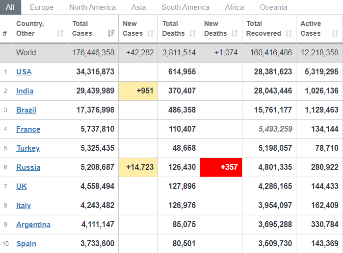Viewport: 343px width, 253px height.
Task: Follow the UK country link
Action: point(22,186)
